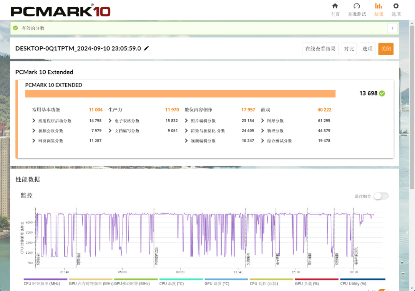Click the green validity check beside 13 698
Viewport: 415px width, 291px height.
382,93
